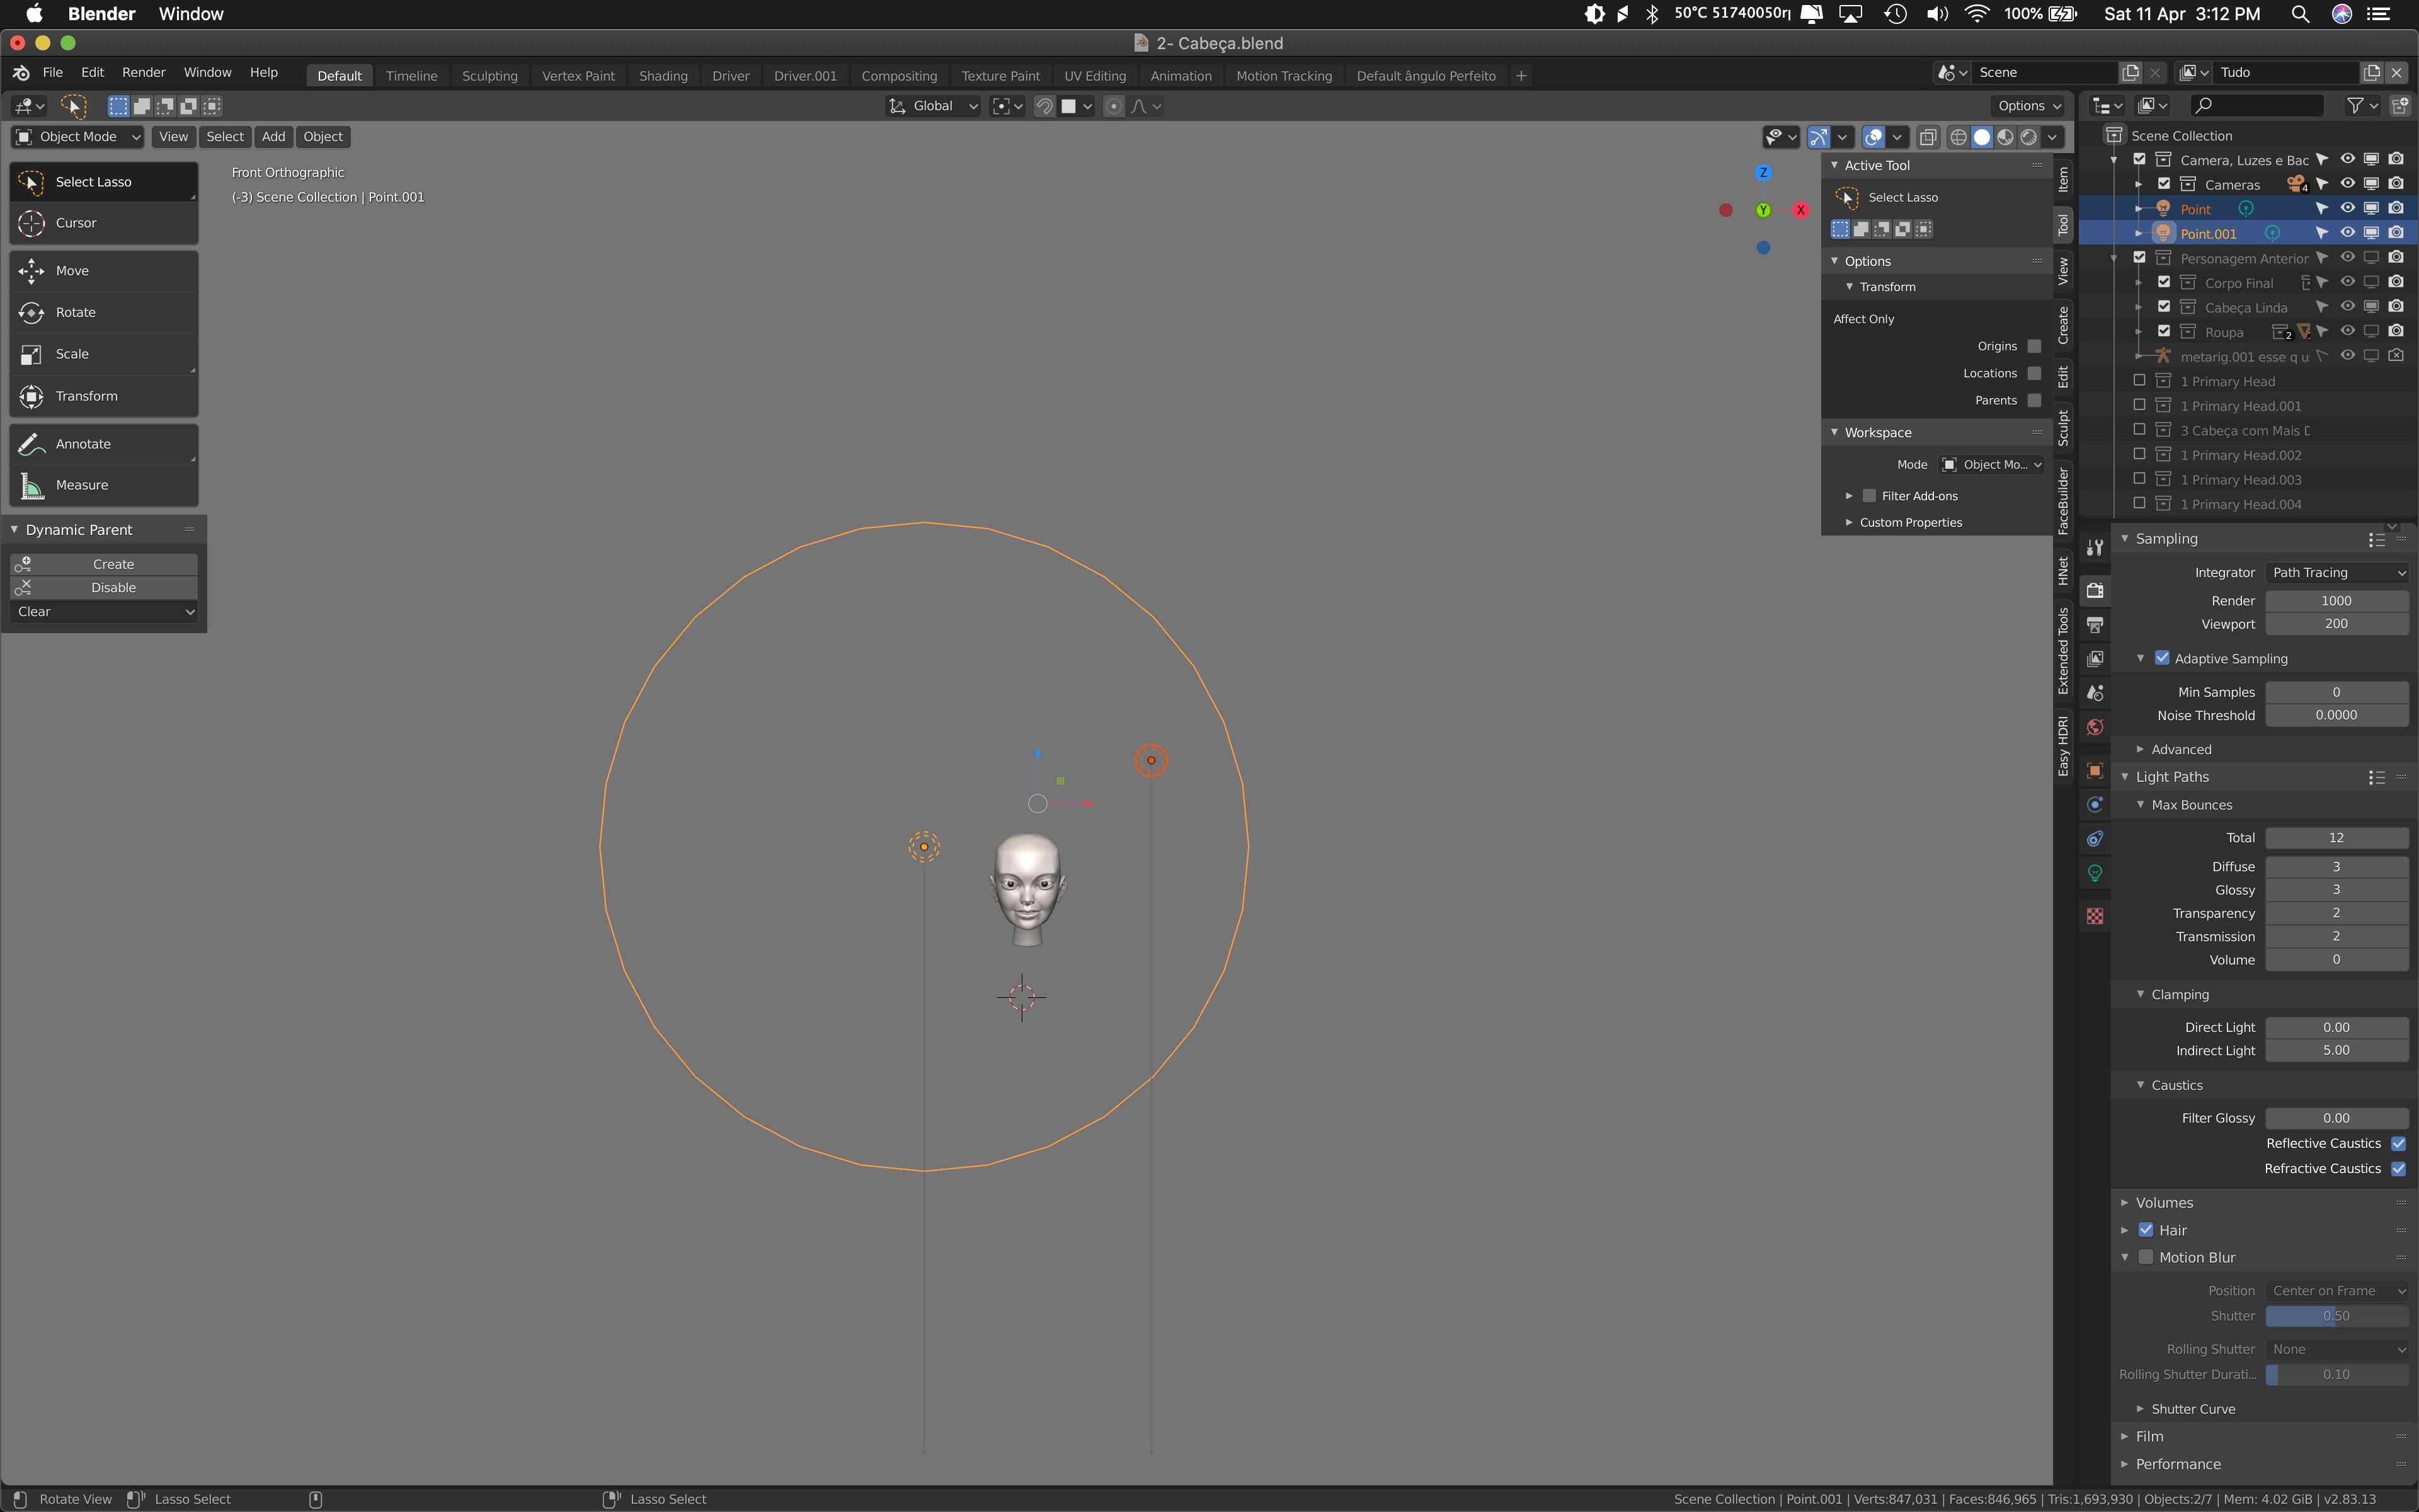Open macOS Spotlight search icon
Viewport: 2419px width, 1512px height.
coord(2299,14)
